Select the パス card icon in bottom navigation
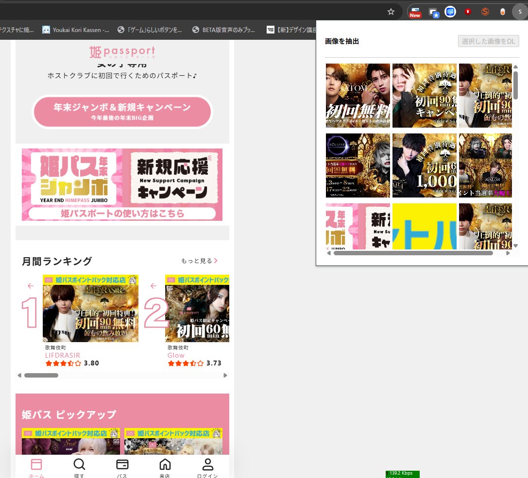 [x=122, y=464]
